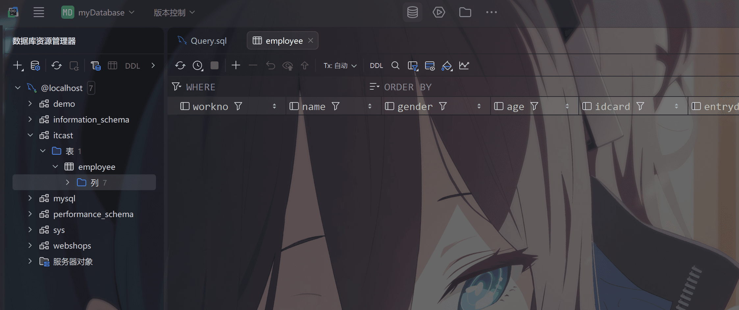This screenshot has height=310, width=739.
Task: Add a new row with plus icon
Action: tap(236, 66)
